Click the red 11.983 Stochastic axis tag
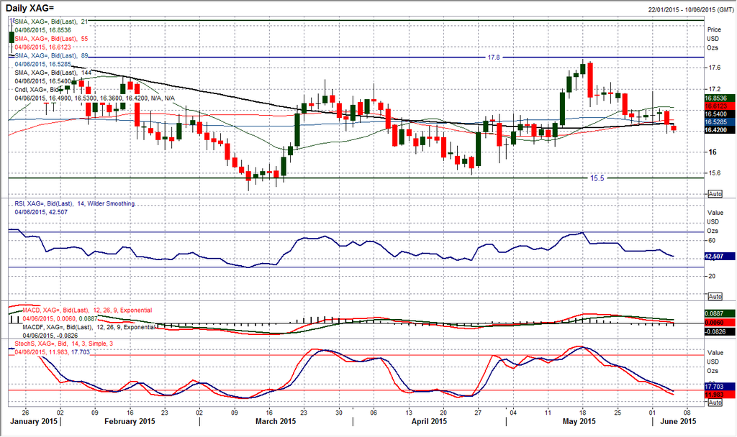 click(719, 395)
